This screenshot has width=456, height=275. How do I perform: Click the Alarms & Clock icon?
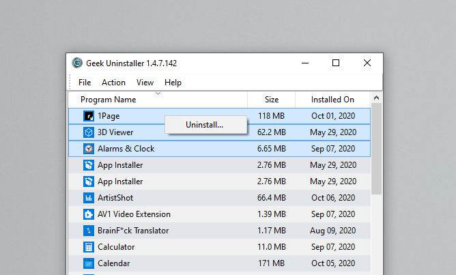click(x=89, y=149)
